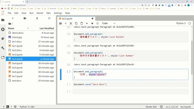
Task: Open the Kernel menu
Action: [x=40, y=13]
